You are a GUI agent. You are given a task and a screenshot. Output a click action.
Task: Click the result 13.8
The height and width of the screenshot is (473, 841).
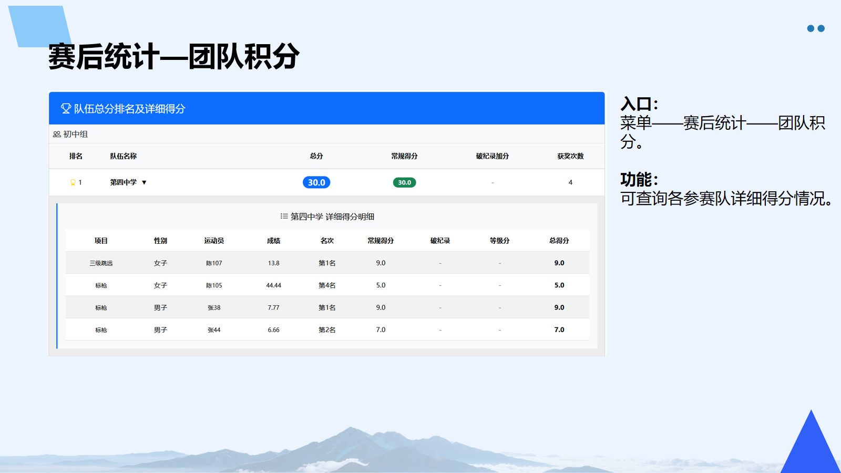[x=273, y=263]
